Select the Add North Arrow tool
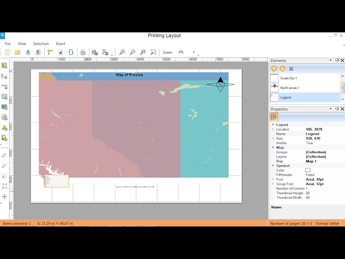 4,118
